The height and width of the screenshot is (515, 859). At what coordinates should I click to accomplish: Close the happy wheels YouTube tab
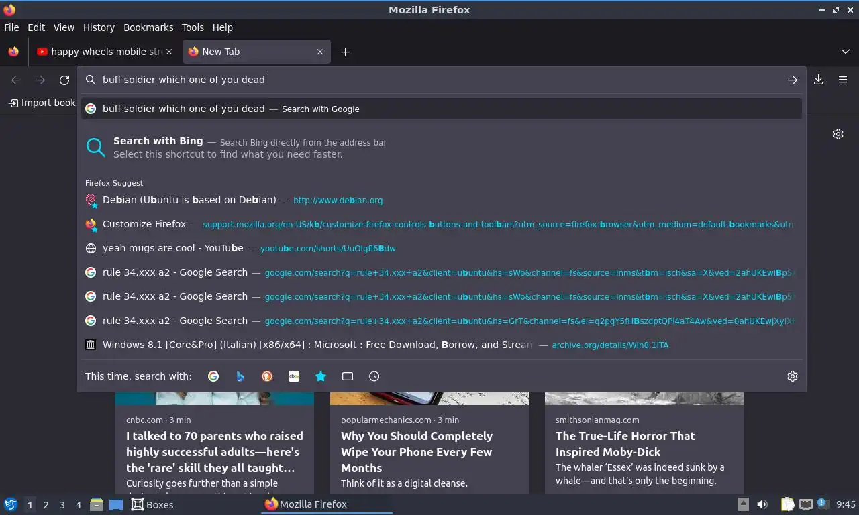169,52
